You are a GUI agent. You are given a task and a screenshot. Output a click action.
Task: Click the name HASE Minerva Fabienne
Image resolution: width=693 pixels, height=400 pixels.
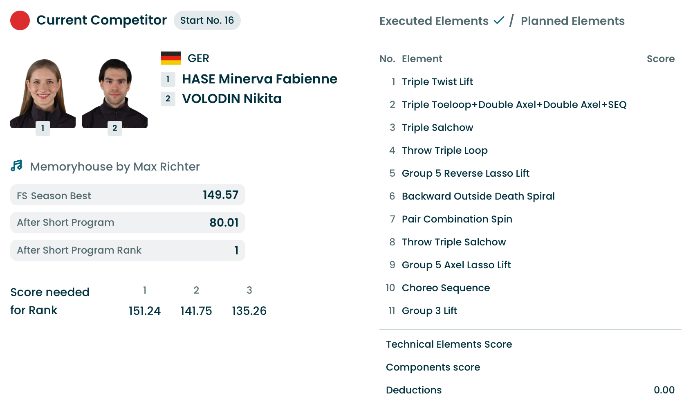point(260,79)
